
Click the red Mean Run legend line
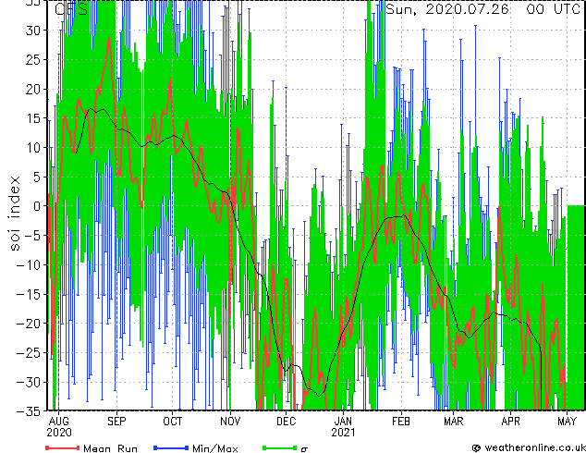coord(63,447)
